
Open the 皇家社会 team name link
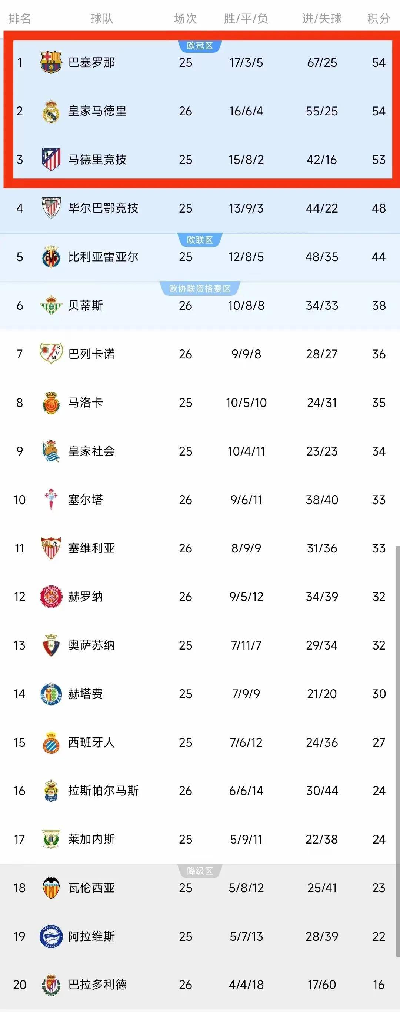coord(91,451)
